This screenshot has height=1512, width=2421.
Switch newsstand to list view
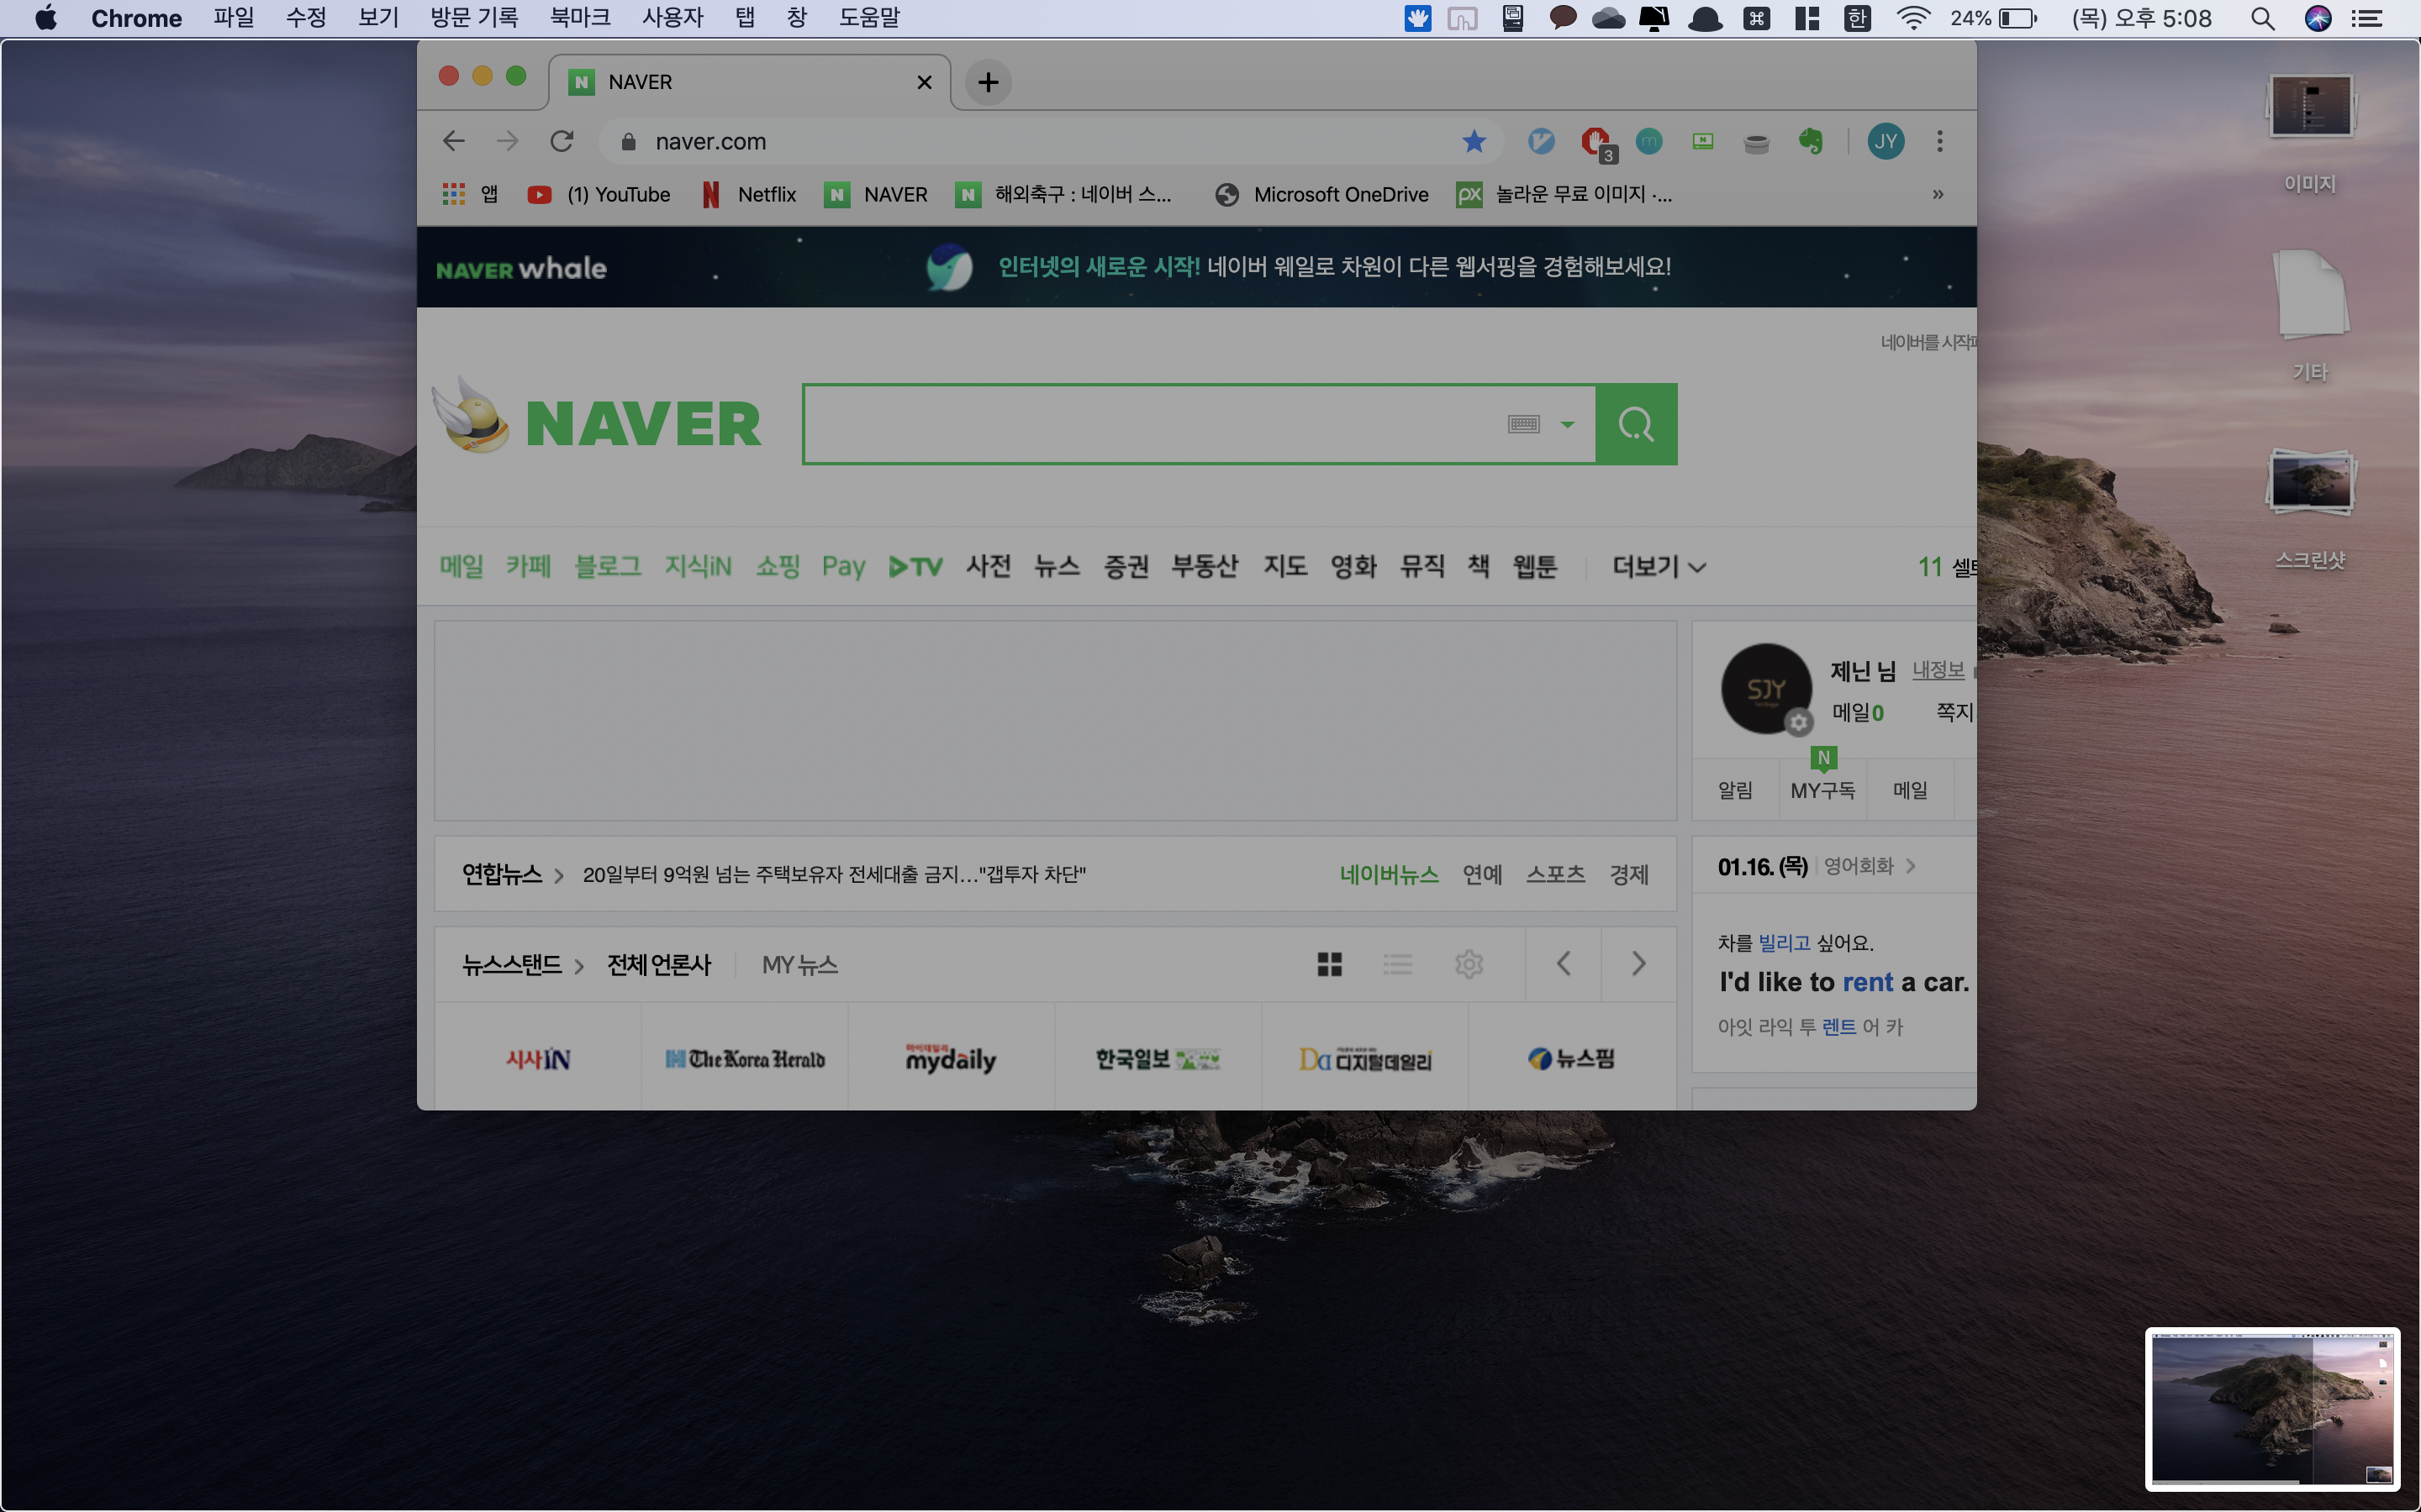(x=1398, y=964)
